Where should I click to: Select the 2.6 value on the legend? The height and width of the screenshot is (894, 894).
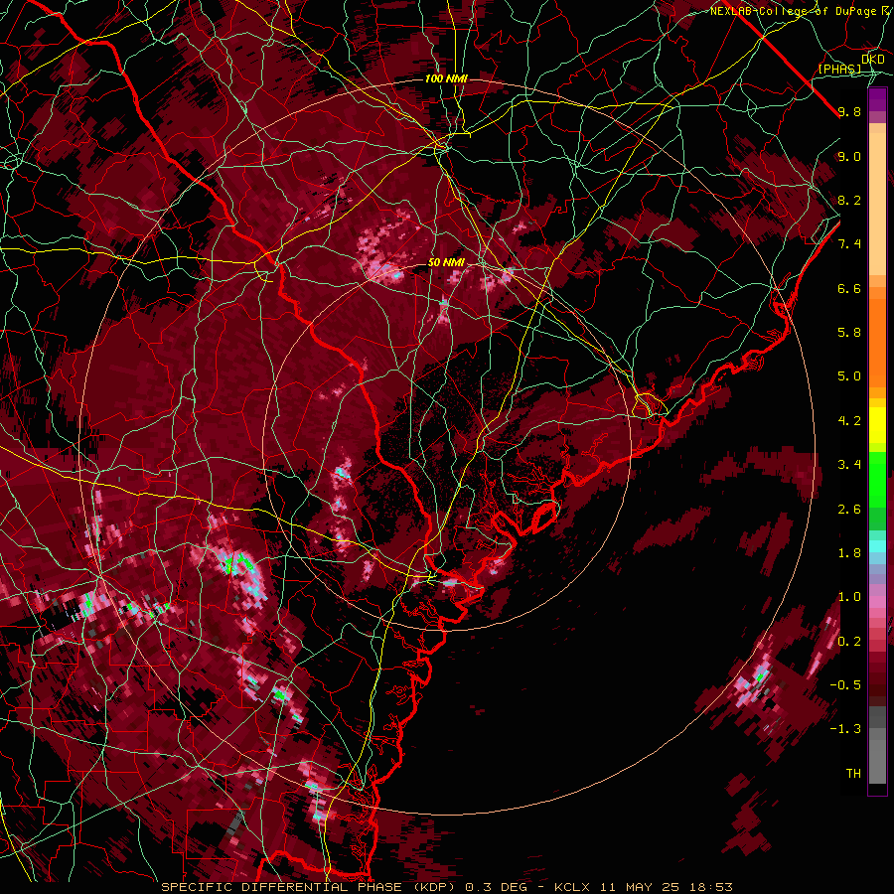tap(849, 510)
